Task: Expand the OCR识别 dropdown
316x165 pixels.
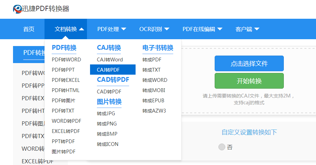Action: tap(154, 29)
